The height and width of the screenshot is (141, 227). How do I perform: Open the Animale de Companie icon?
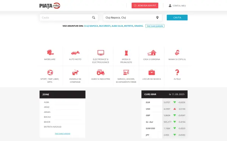[75, 72]
